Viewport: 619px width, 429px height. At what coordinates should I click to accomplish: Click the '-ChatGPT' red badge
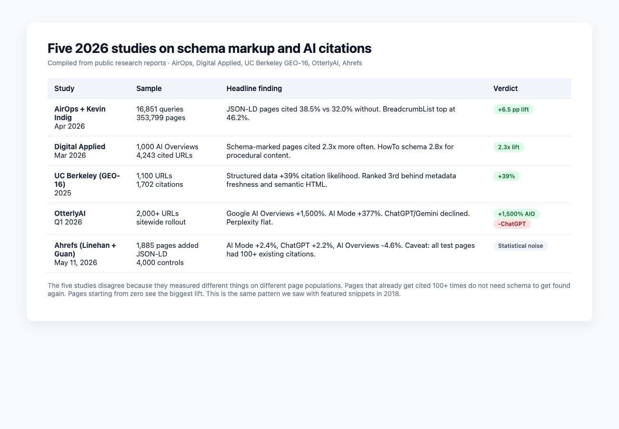[x=512, y=224]
